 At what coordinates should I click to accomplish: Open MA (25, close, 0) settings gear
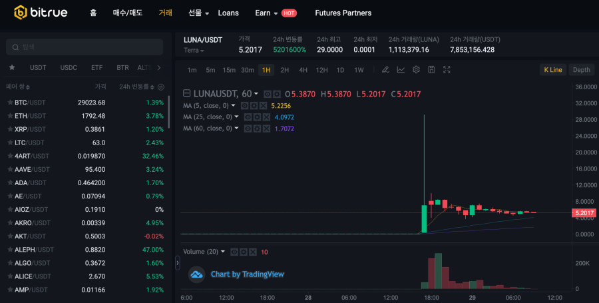click(257, 117)
